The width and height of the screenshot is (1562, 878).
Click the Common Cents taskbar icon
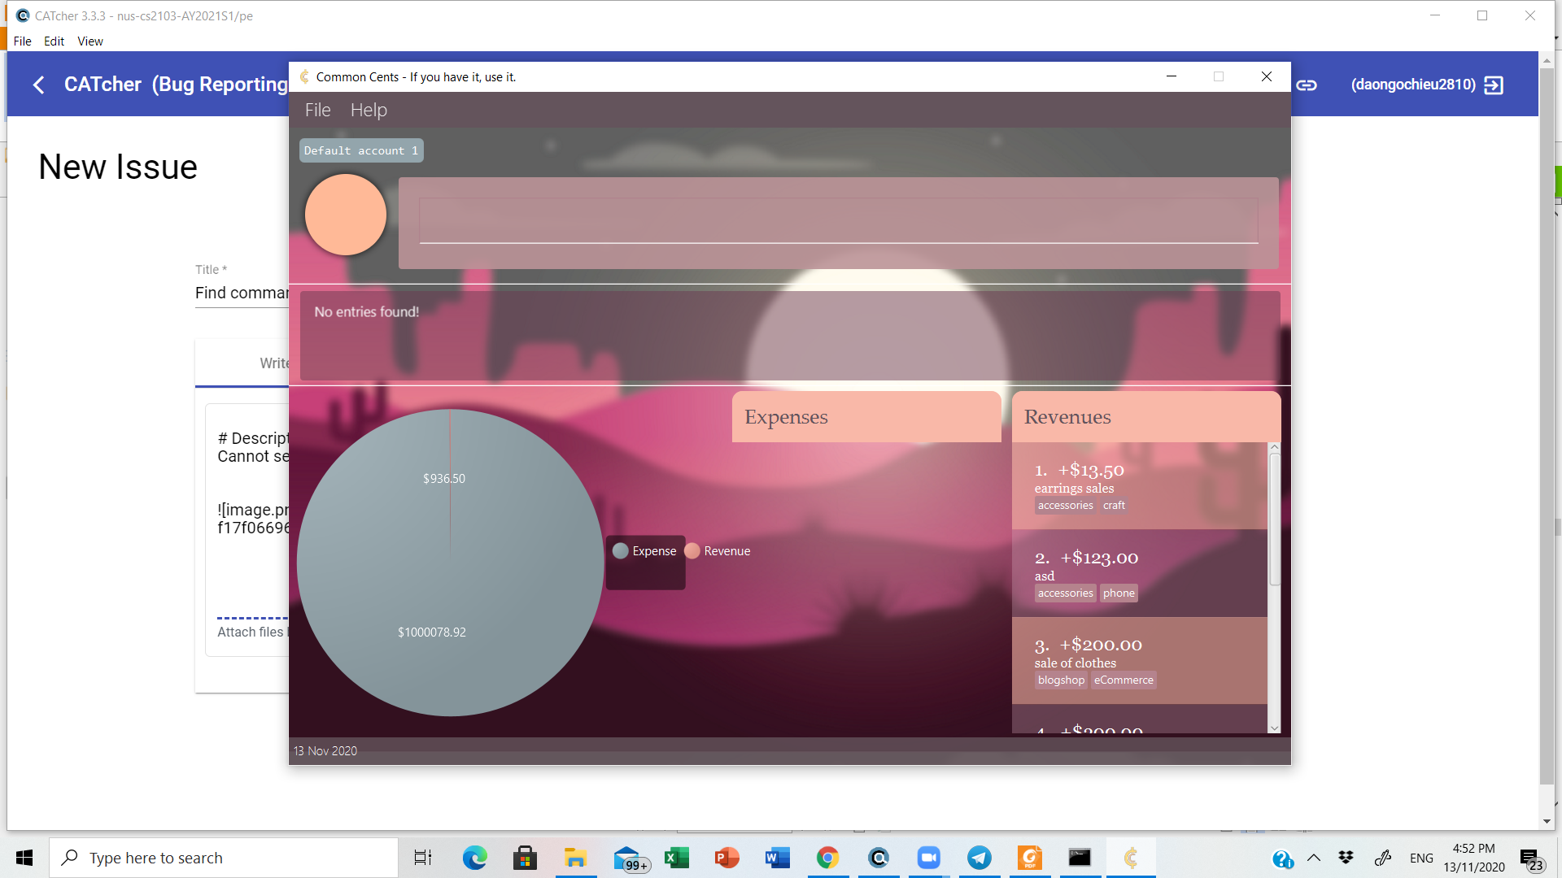coord(1131,858)
